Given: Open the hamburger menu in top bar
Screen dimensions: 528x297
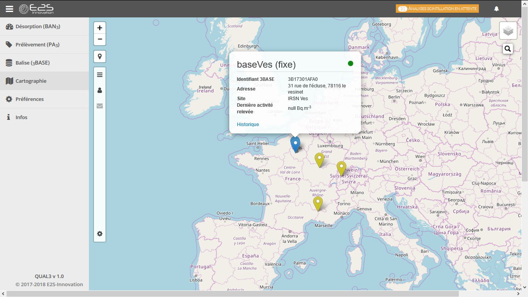Looking at the screenshot, I should tap(9, 9).
